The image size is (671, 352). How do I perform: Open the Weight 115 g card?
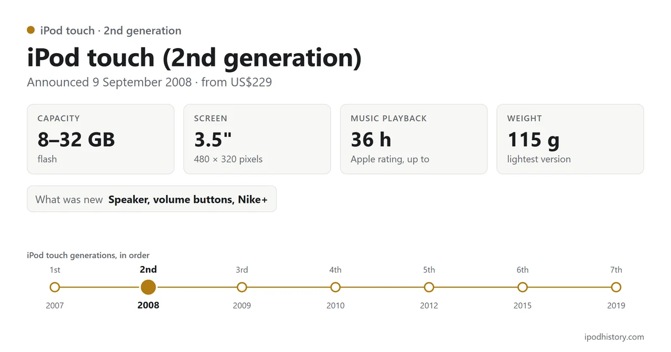tap(570, 139)
